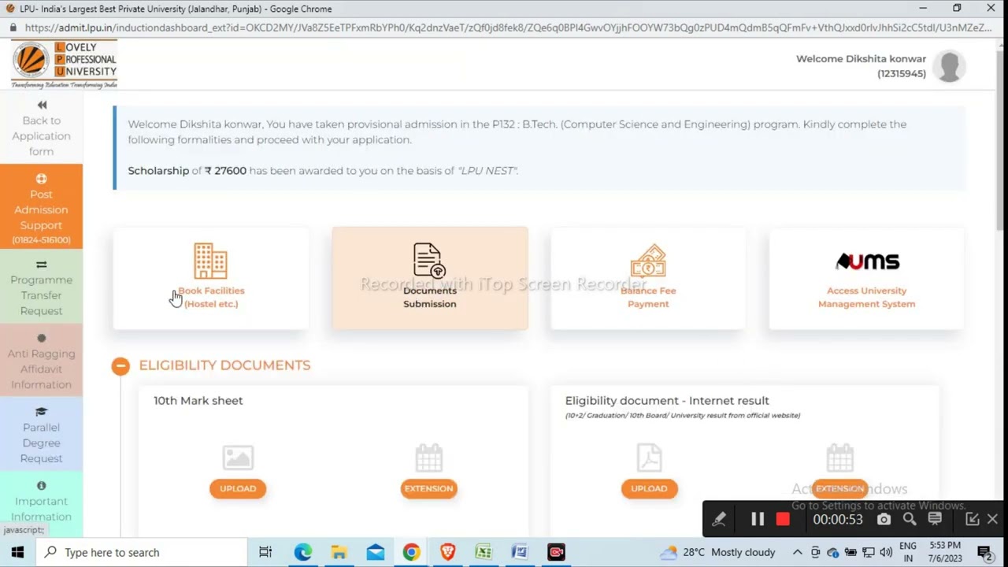Open the Balance Fee Payment money icon

tap(648, 261)
